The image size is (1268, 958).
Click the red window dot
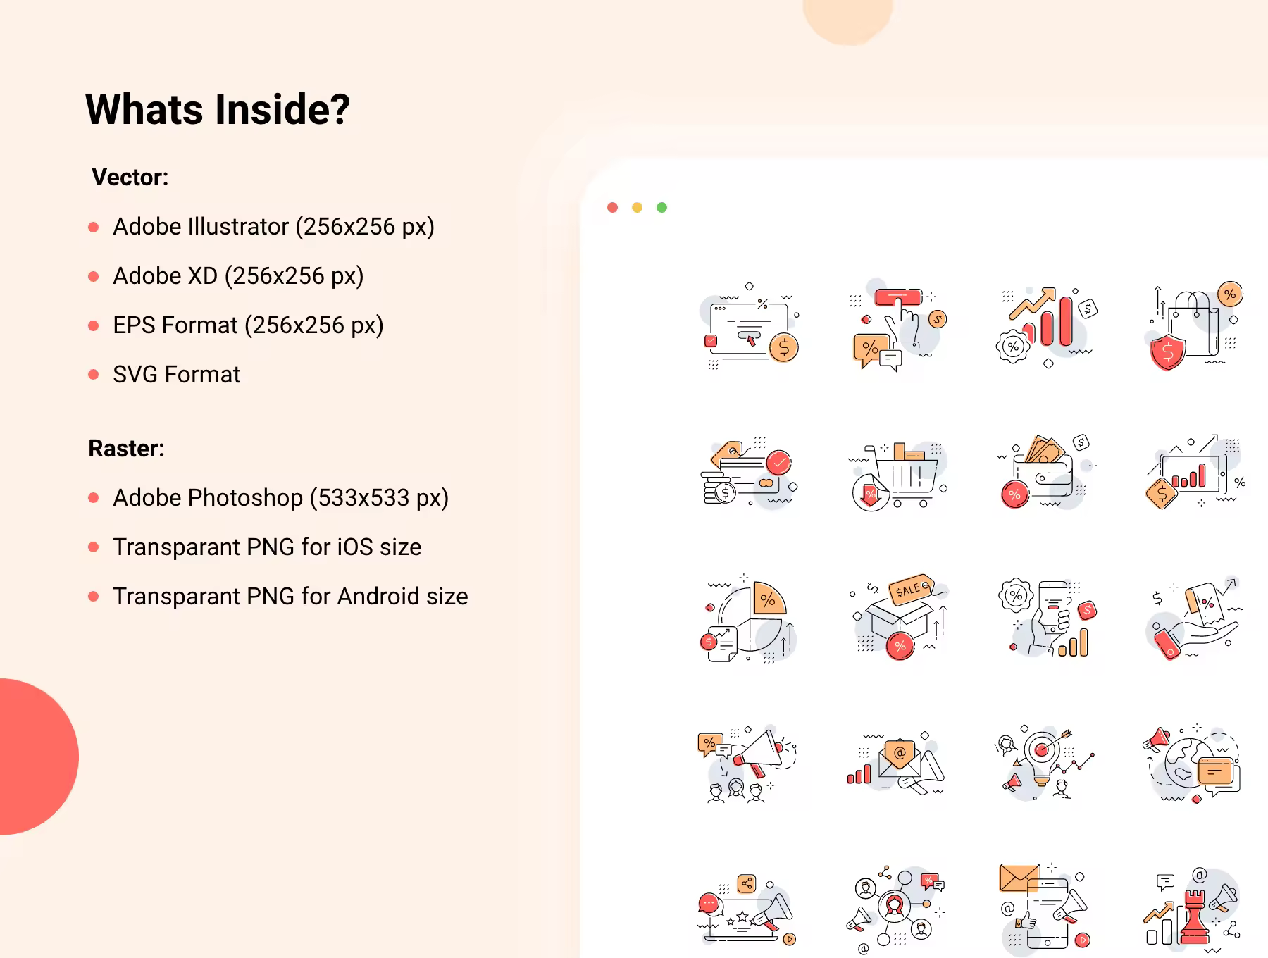tap(612, 207)
